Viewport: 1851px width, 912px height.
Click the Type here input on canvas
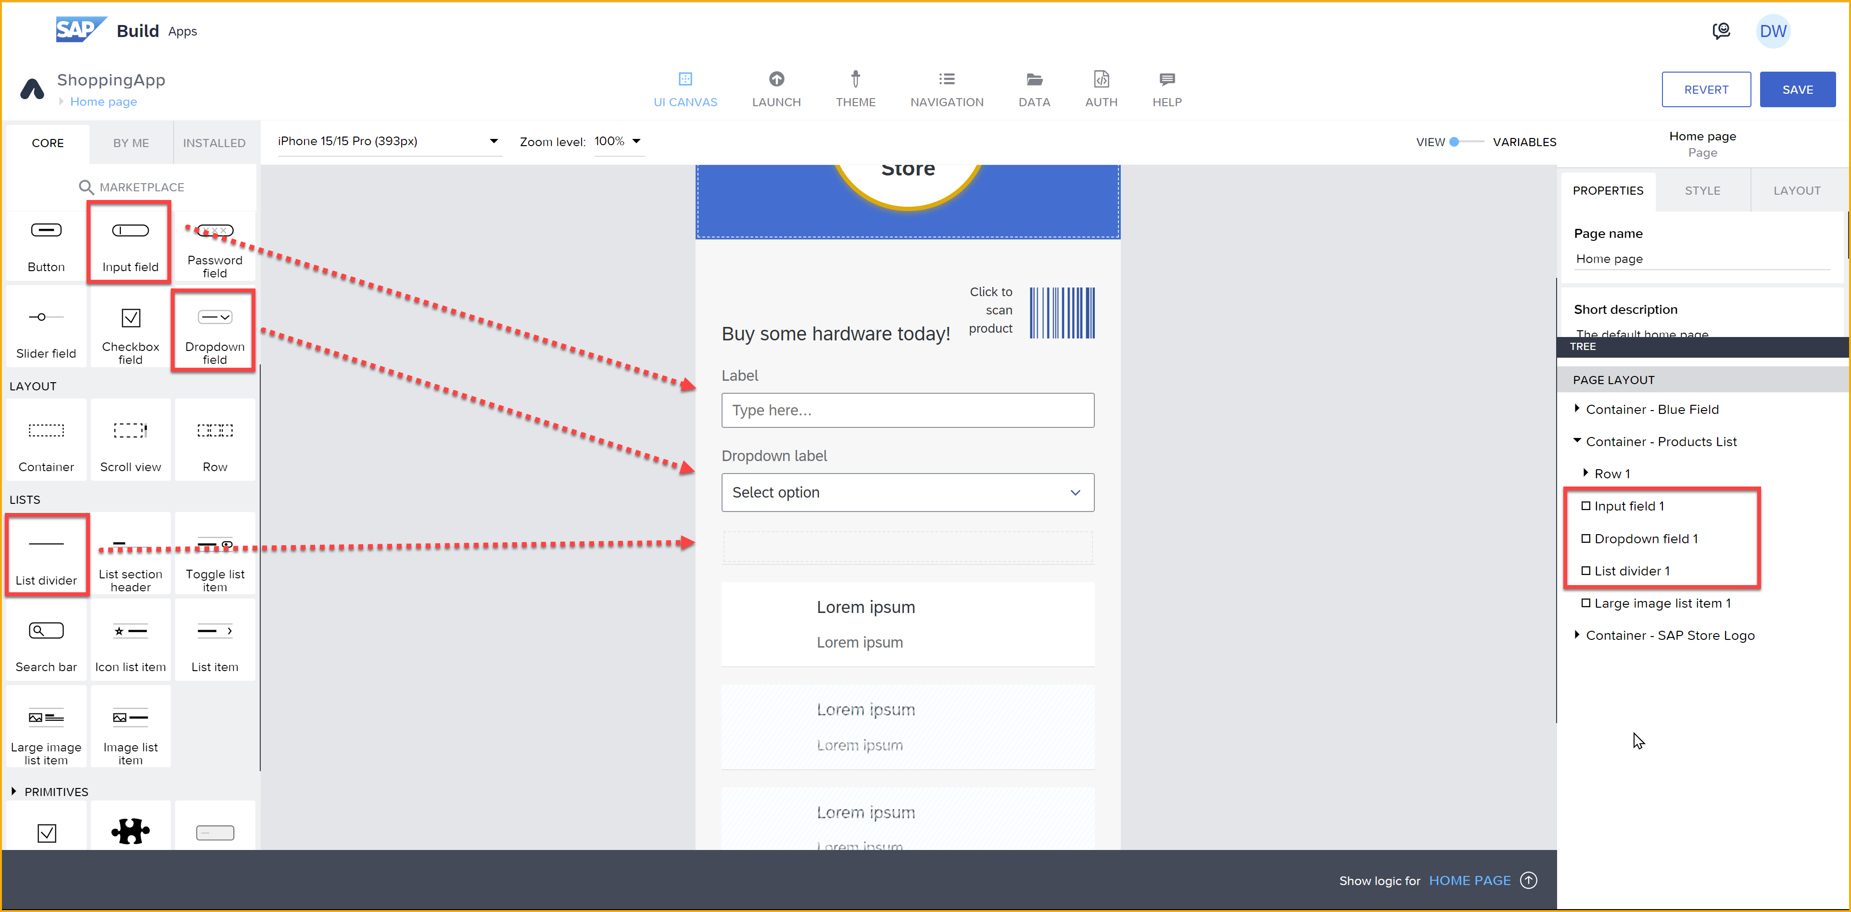coord(908,410)
